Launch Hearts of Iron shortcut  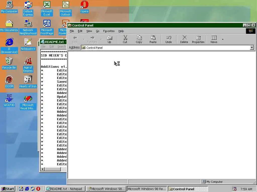coord(28,82)
